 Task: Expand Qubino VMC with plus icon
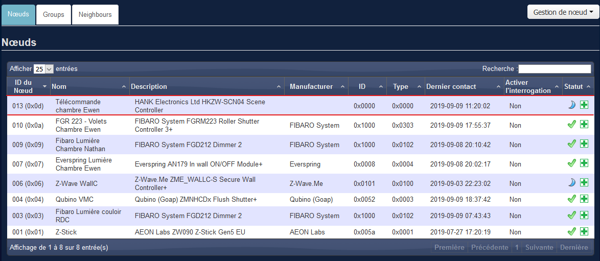click(584, 199)
